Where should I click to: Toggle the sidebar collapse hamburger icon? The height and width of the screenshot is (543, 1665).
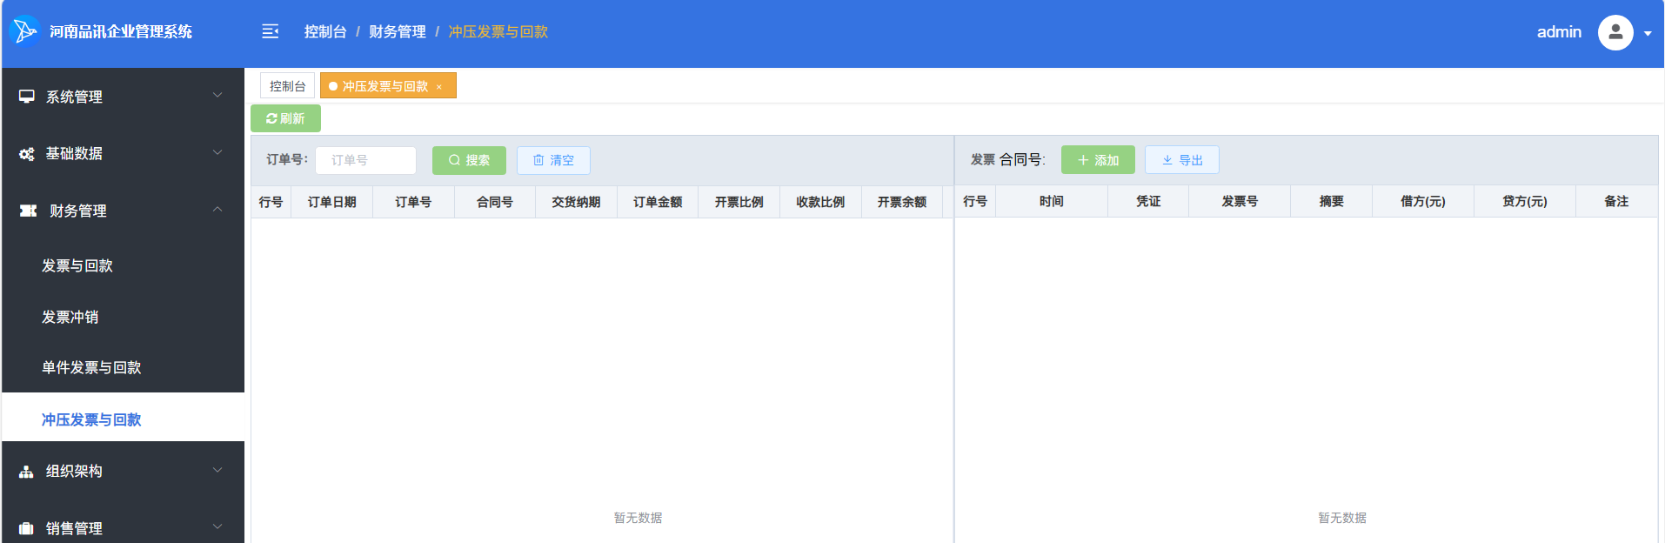coord(271,31)
